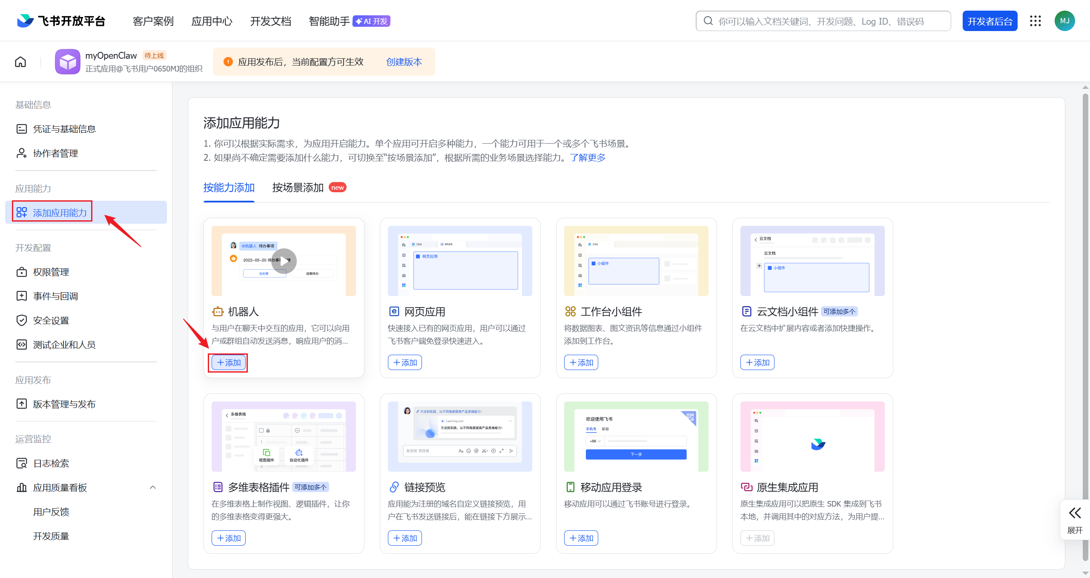Click the 应用质量看板 chart icon
This screenshot has height=578, width=1090.
22,487
